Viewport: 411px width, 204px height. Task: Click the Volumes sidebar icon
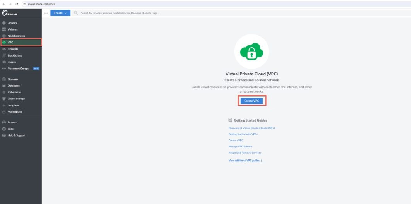(x=4, y=29)
